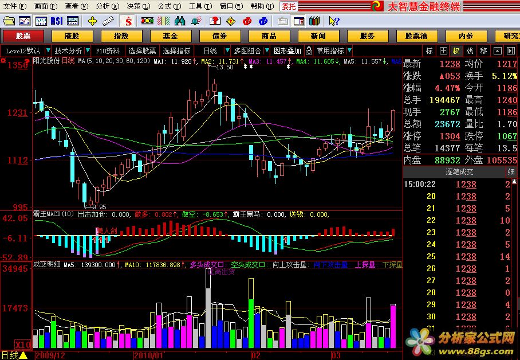Click the 逐笔成交 panel header
The height and width of the screenshot is (360, 520).
coord(459,172)
